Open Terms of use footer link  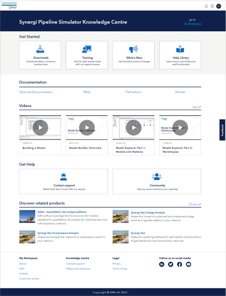120,269
